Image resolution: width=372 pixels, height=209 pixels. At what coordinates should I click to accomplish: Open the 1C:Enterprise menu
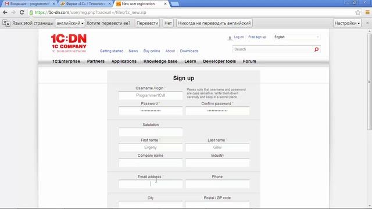click(x=66, y=61)
